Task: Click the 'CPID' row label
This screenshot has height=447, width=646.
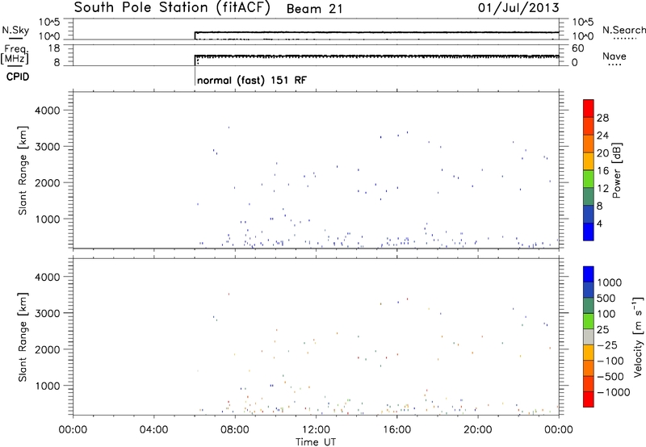Action: click(18, 77)
